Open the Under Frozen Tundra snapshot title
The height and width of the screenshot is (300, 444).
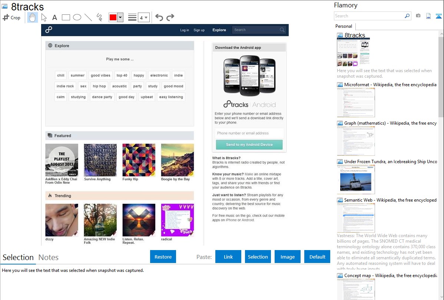391,161
